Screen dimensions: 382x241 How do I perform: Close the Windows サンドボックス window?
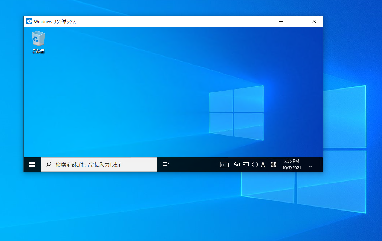click(x=314, y=21)
